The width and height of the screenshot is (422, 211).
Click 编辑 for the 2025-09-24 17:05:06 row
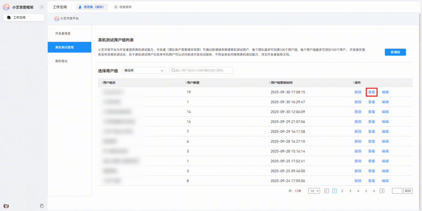[x=385, y=181]
